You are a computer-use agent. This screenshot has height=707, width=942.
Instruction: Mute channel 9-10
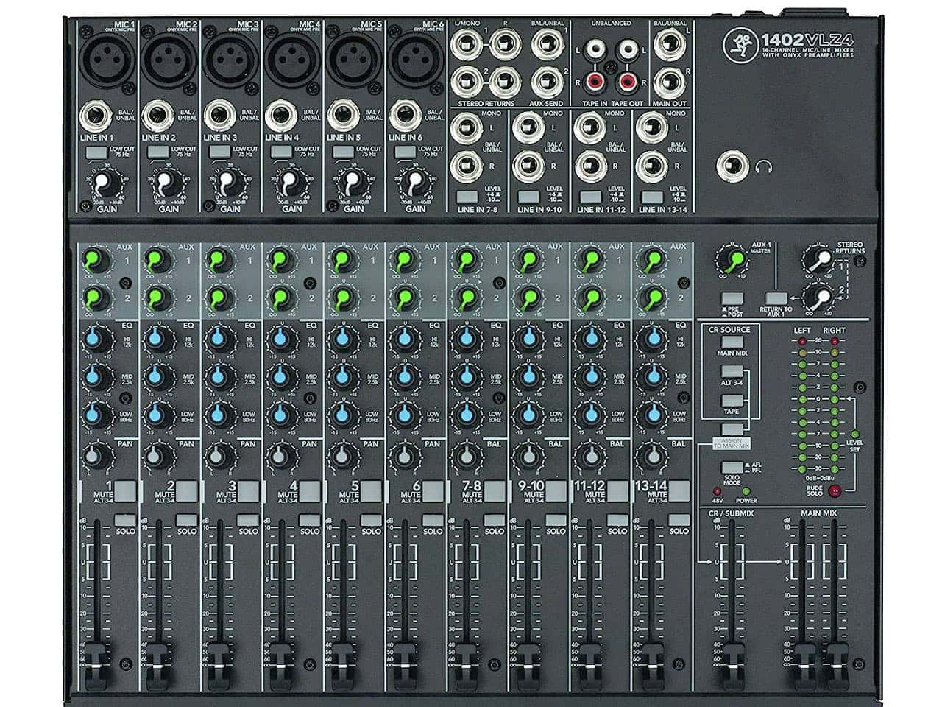point(558,490)
